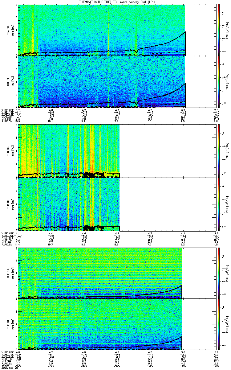Screen dimensions: 231x370
Task: Click the THD BL PSD color bar
Action: pyautogui.click(x=219, y=151)
